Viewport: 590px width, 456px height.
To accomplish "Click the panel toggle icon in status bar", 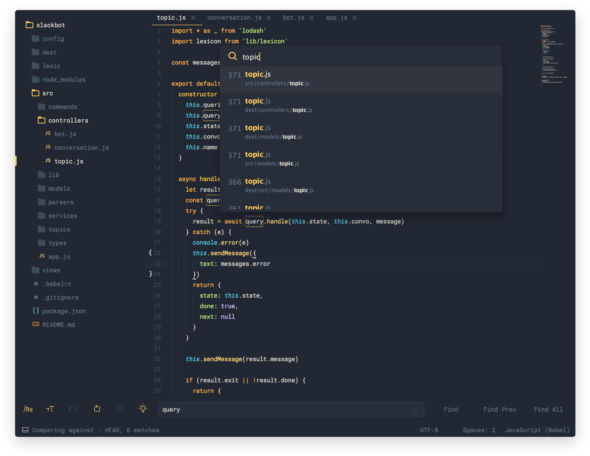I will [25, 430].
